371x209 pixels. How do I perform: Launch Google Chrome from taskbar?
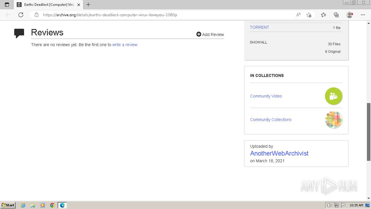(52, 205)
